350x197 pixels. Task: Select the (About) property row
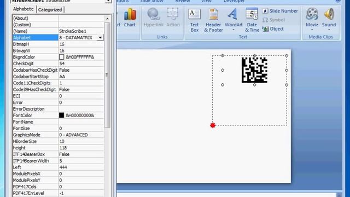coord(58,18)
